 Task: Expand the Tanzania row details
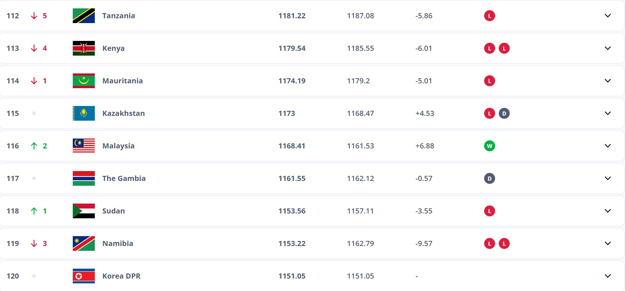pos(608,16)
